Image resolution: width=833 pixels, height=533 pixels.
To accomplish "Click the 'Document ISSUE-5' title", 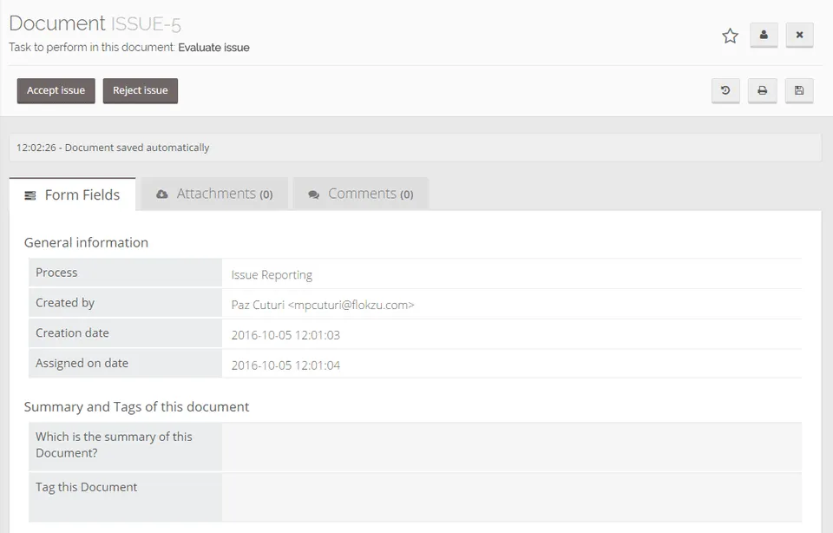I will coord(95,23).
